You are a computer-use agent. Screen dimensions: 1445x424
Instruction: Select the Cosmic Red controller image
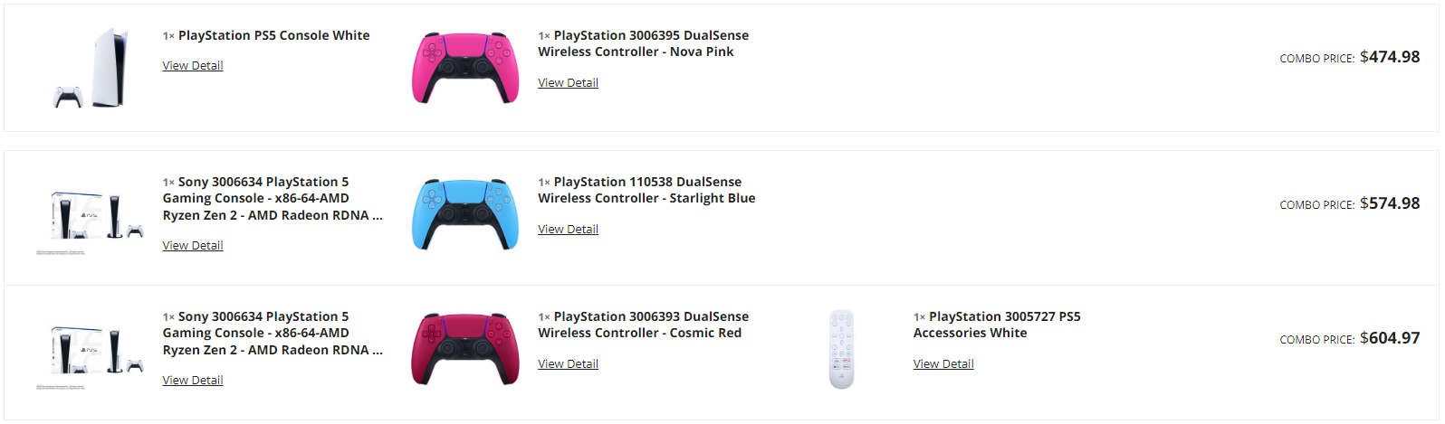(x=465, y=349)
